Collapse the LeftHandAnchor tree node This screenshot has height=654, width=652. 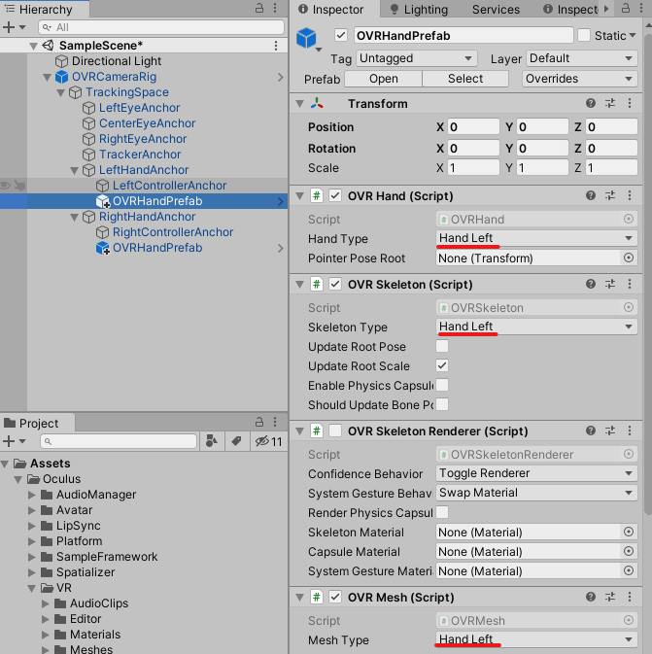pyautogui.click(x=74, y=170)
